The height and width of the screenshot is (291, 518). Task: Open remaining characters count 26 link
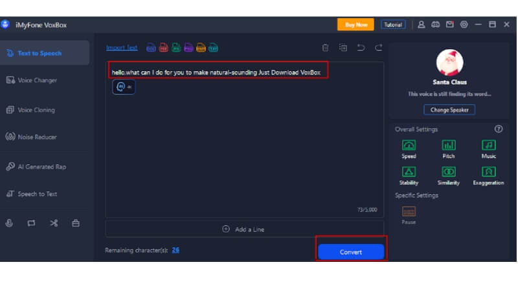(x=175, y=250)
